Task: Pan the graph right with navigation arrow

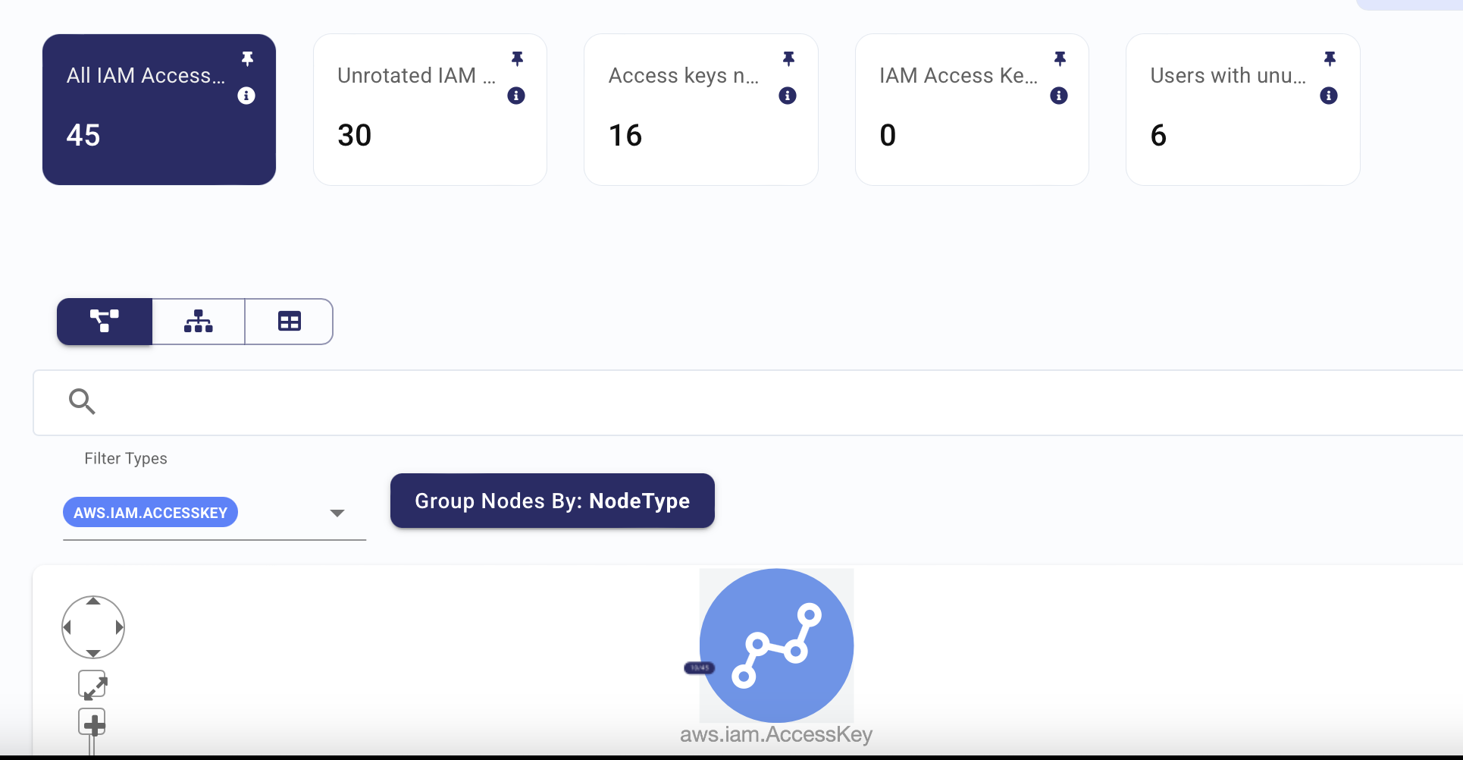Action: tap(119, 627)
